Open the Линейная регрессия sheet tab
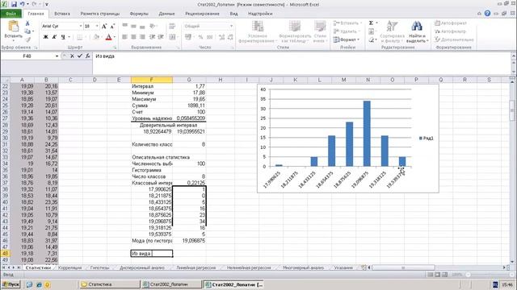 tap(195, 267)
